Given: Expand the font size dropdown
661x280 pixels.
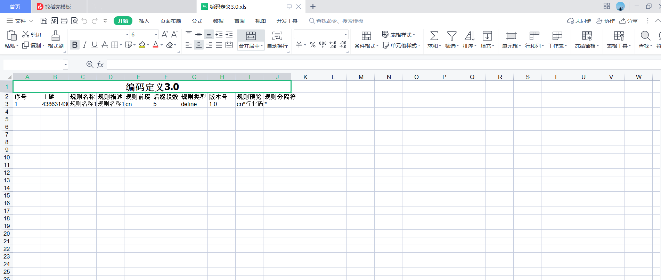Looking at the screenshot, I should [156, 35].
